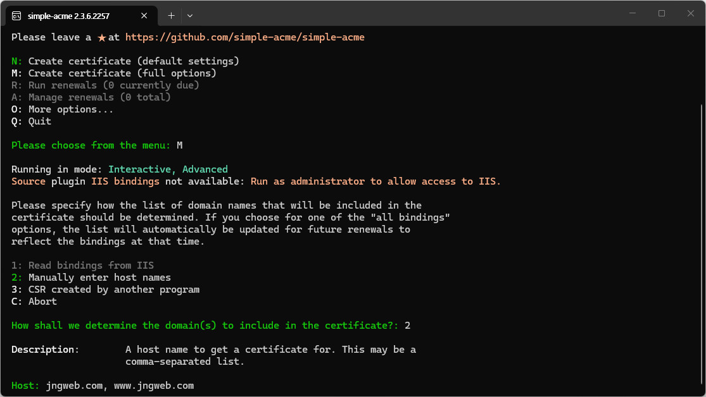Screen dimensions: 706x397
Task: Click the 'O: More options...' line
Action: click(x=62, y=109)
